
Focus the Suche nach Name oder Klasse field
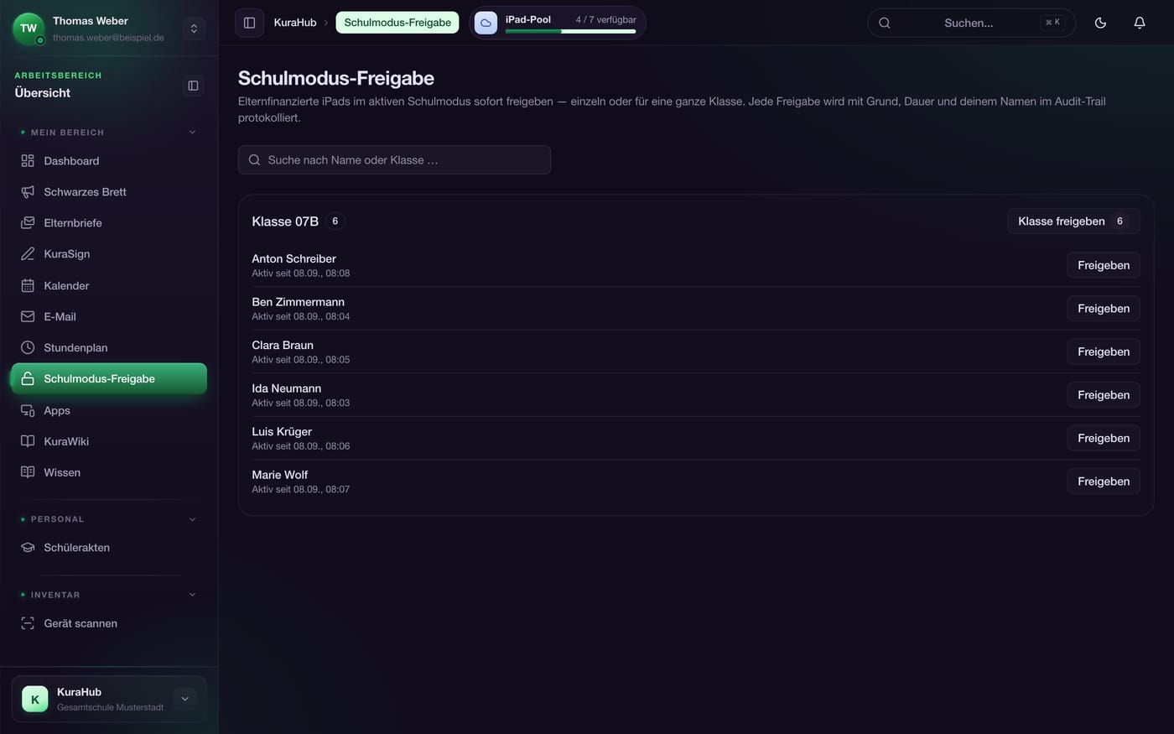[394, 160]
